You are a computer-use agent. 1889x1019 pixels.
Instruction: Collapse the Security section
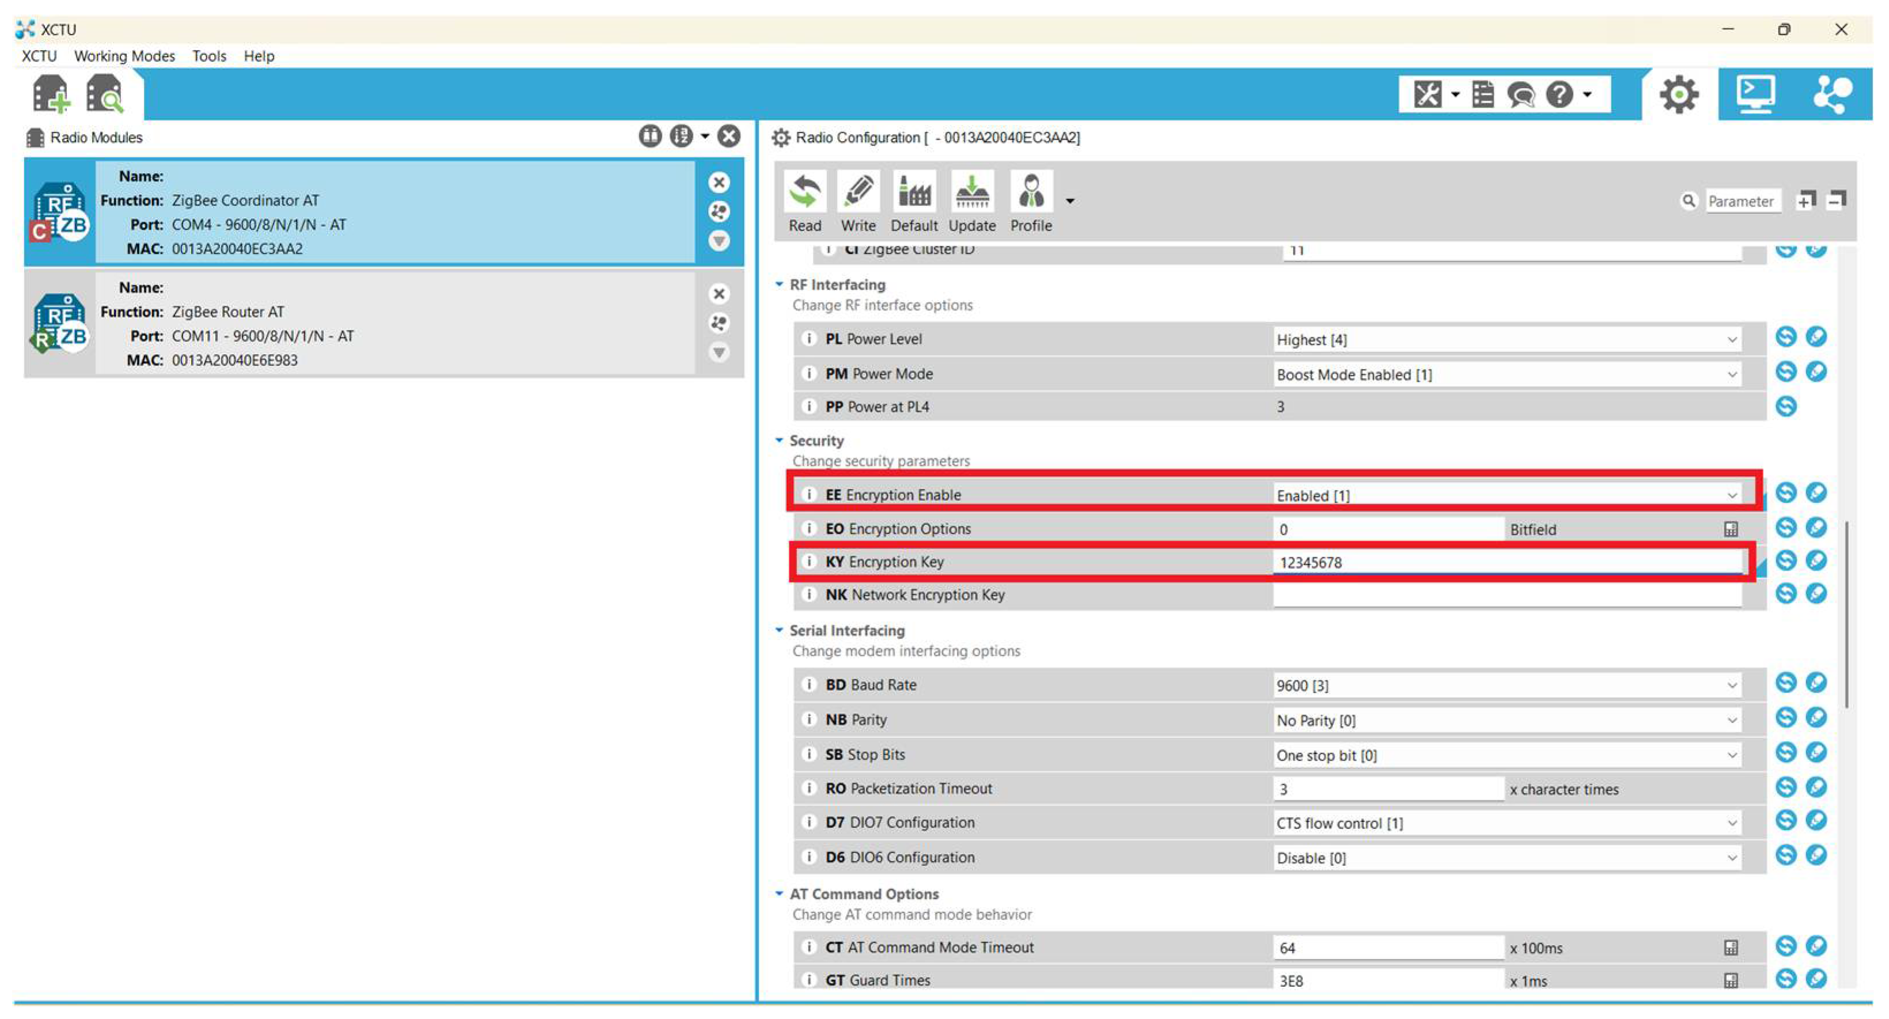click(779, 440)
